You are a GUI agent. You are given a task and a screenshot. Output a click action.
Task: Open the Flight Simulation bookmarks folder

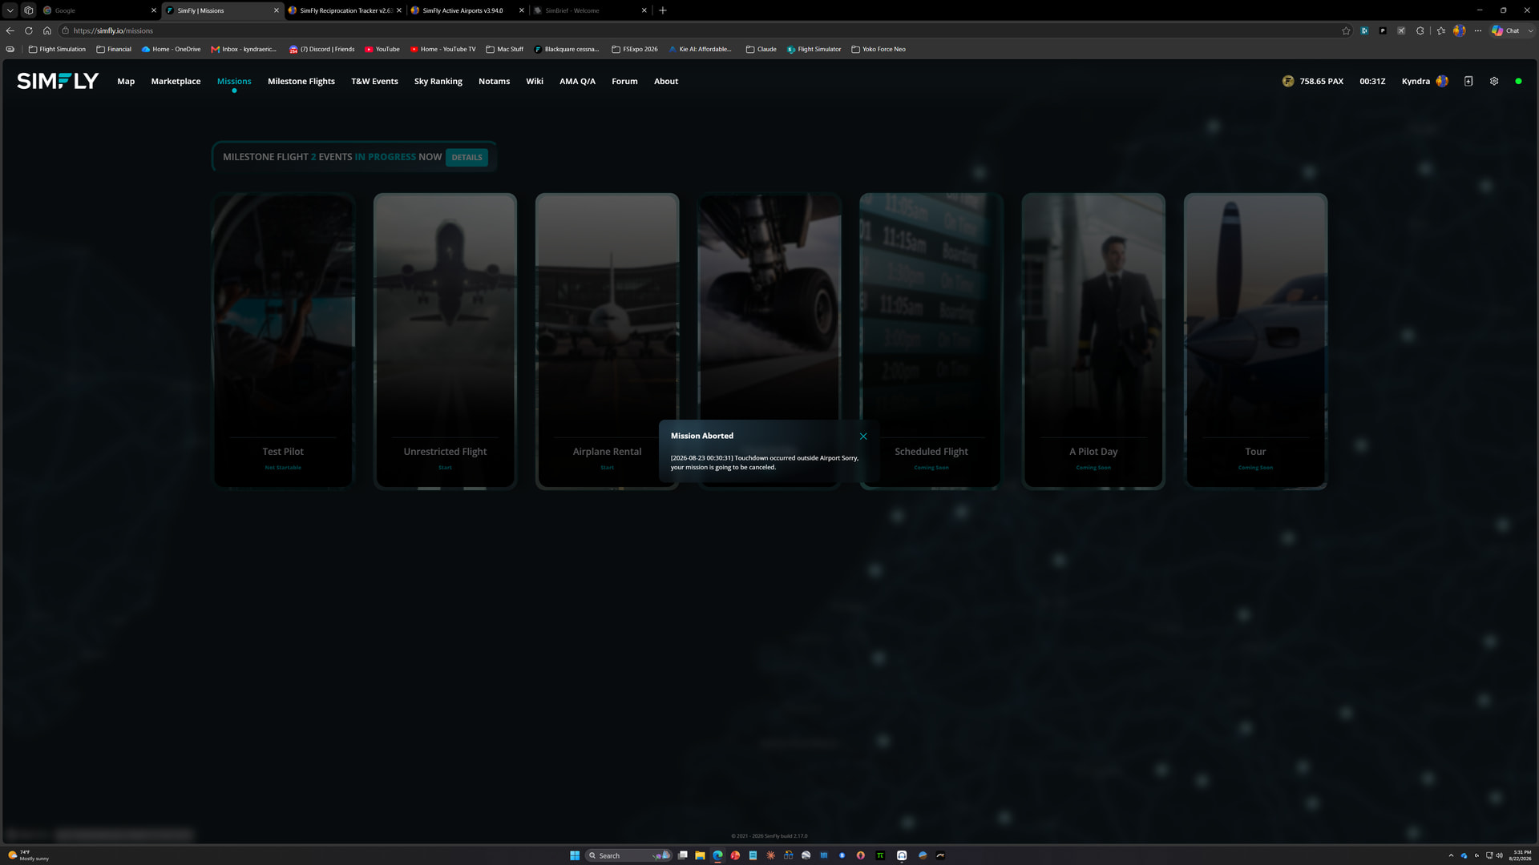(x=57, y=50)
